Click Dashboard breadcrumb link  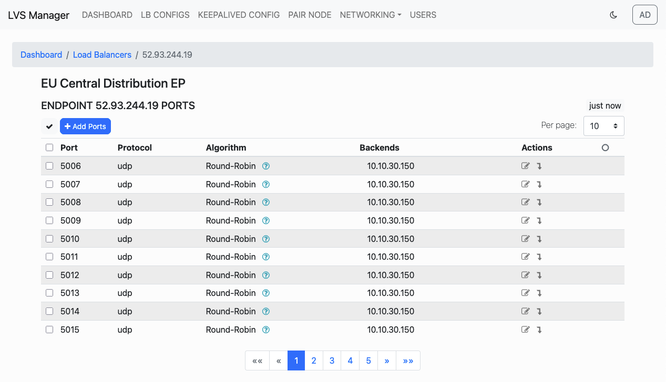coord(41,55)
